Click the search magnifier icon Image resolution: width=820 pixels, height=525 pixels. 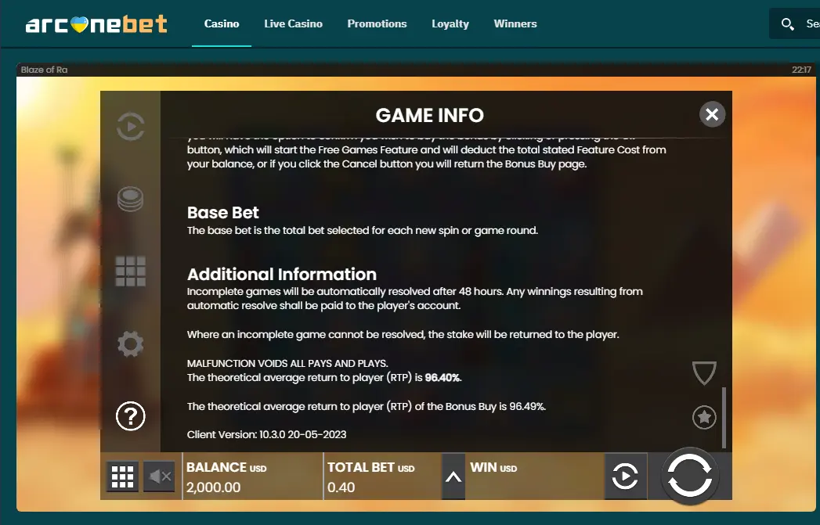[787, 24]
